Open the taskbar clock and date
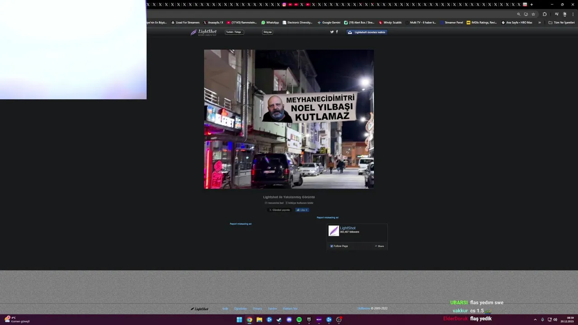Image resolution: width=578 pixels, height=325 pixels. [x=568, y=320]
